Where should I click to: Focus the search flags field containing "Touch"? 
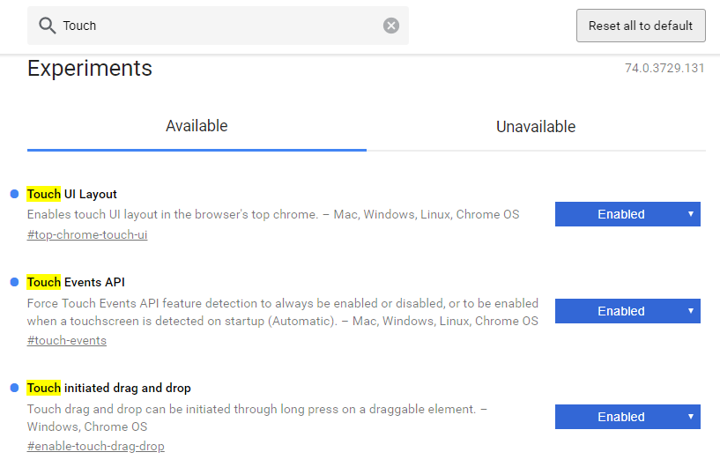[220, 26]
